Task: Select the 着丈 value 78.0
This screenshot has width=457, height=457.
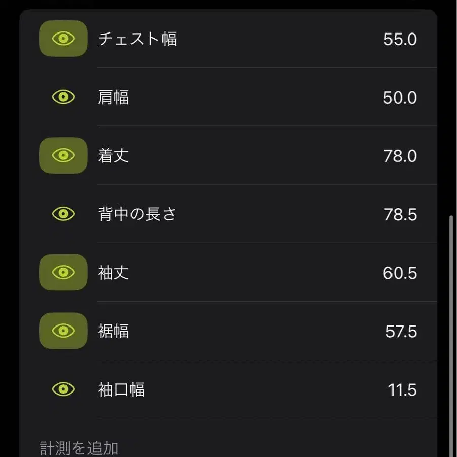Action: click(x=400, y=155)
